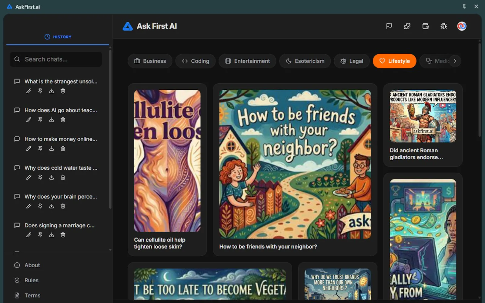Delete the 'Does signing a marriage c...' chat
485x303 pixels.
[63, 235]
